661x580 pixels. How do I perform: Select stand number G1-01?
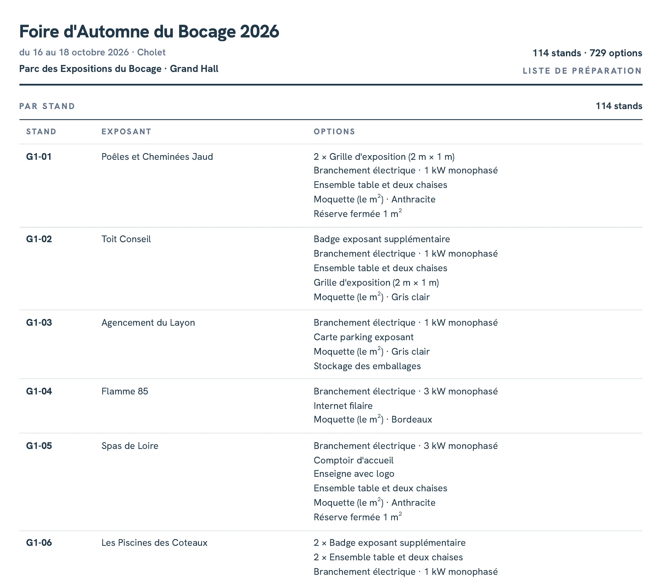tap(39, 157)
